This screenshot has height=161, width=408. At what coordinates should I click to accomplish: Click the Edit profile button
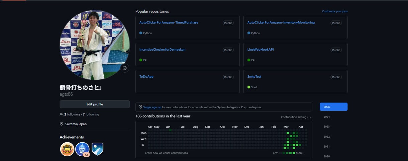pyautogui.click(x=95, y=104)
